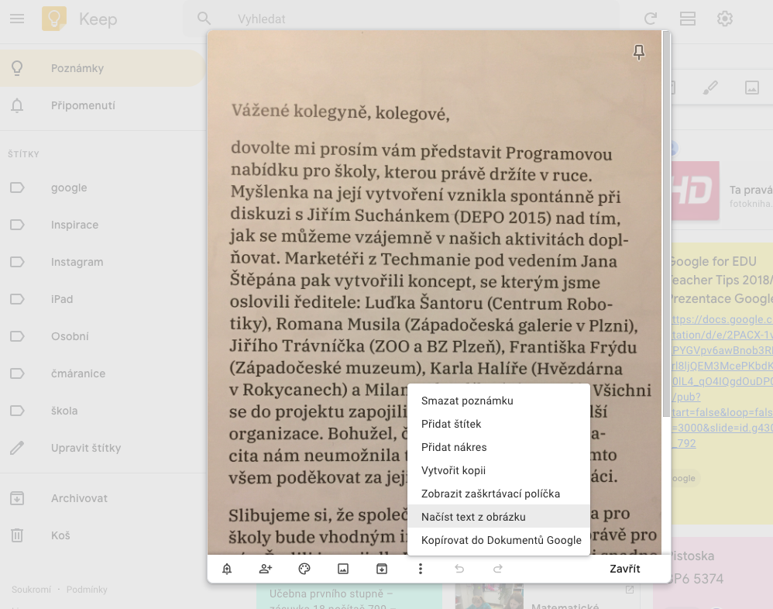Image resolution: width=773 pixels, height=609 pixels.
Task: Open the Google for EDU note
Action: tap(722, 384)
